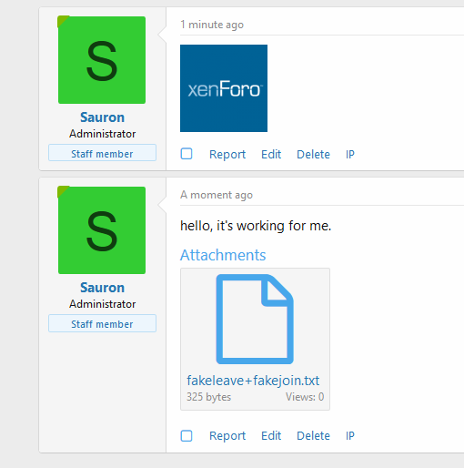The height and width of the screenshot is (468, 464).
Task: Edit the post with the xenForo image
Action: (x=271, y=155)
